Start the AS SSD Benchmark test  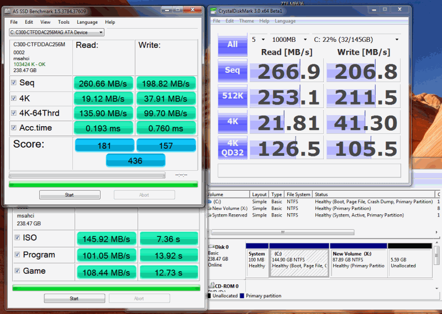(70, 195)
